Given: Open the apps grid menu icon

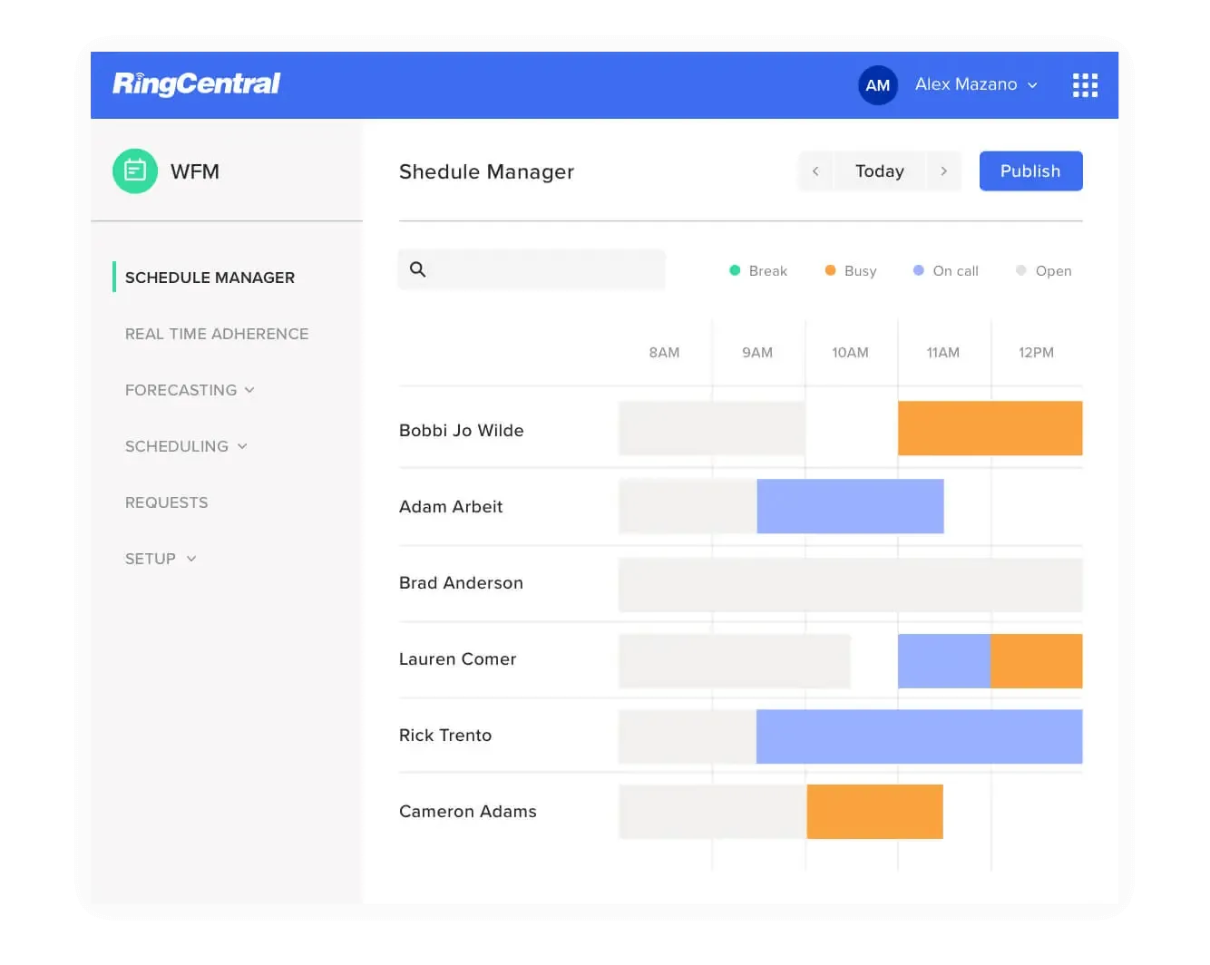Looking at the screenshot, I should click(x=1085, y=85).
